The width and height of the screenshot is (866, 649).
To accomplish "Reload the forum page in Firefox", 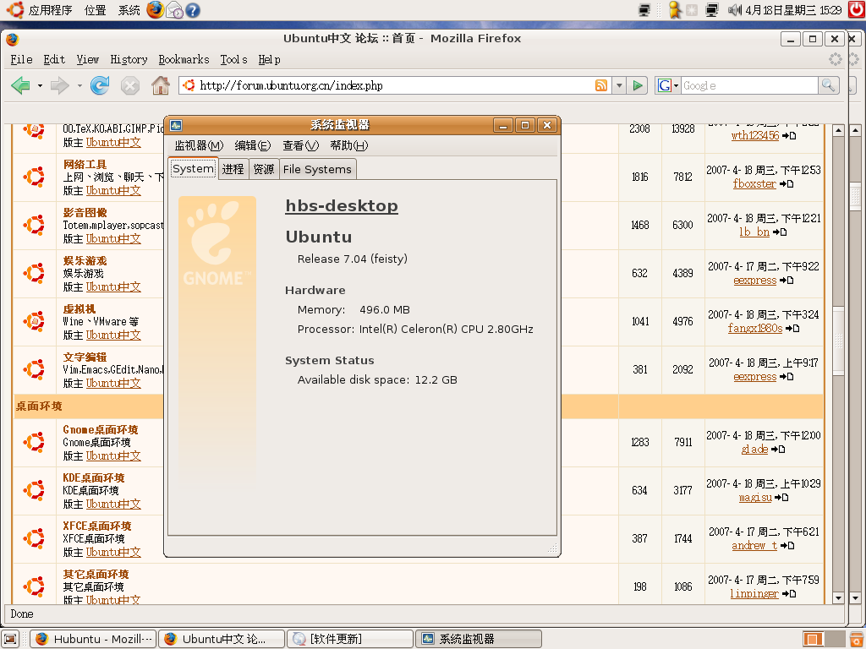I will click(x=100, y=85).
